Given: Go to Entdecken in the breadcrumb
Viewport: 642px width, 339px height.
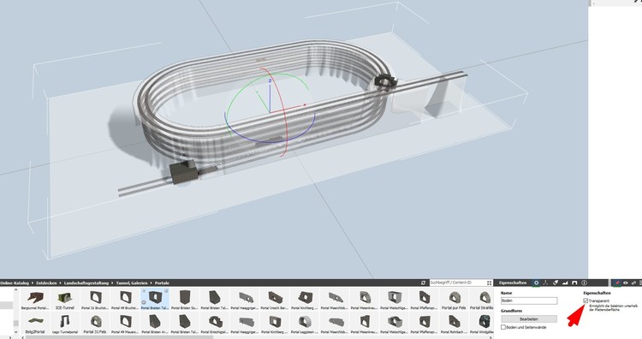Looking at the screenshot, I should click(x=46, y=282).
